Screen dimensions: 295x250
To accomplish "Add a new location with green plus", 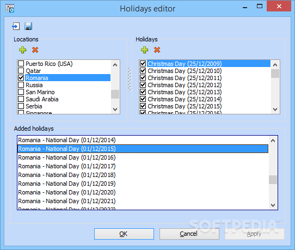I will 22,50.
